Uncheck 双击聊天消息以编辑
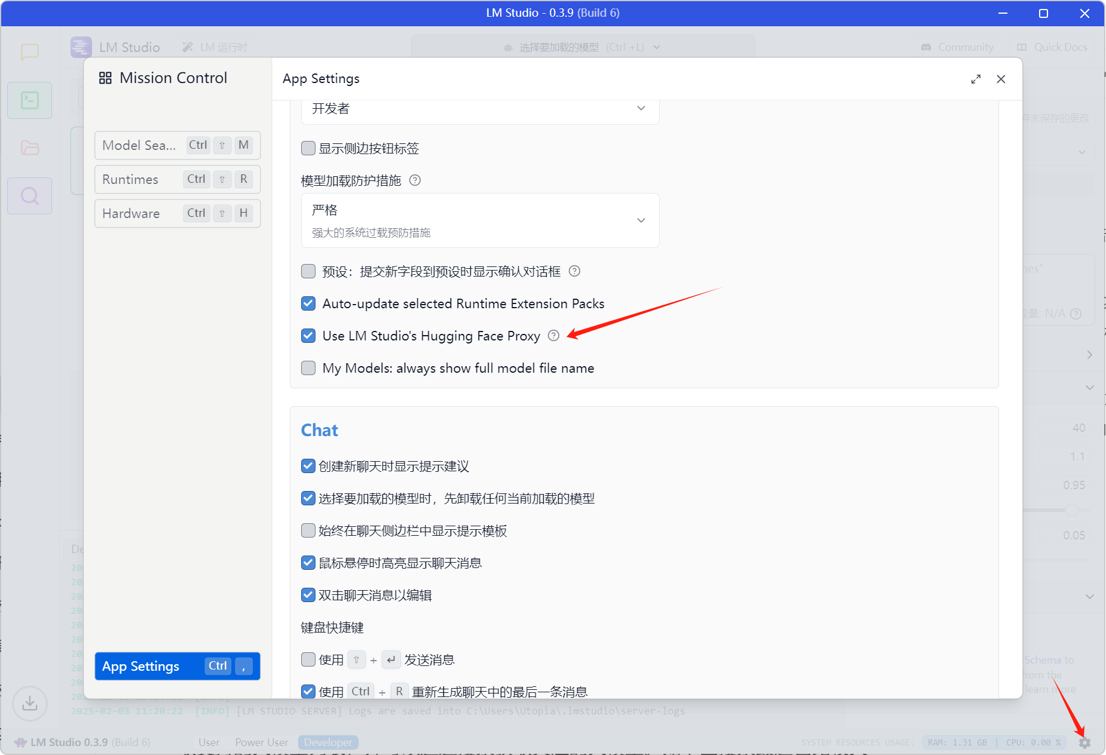The image size is (1106, 755). (308, 595)
